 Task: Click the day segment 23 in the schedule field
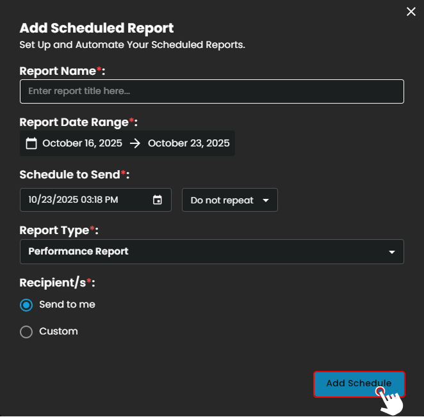47,200
